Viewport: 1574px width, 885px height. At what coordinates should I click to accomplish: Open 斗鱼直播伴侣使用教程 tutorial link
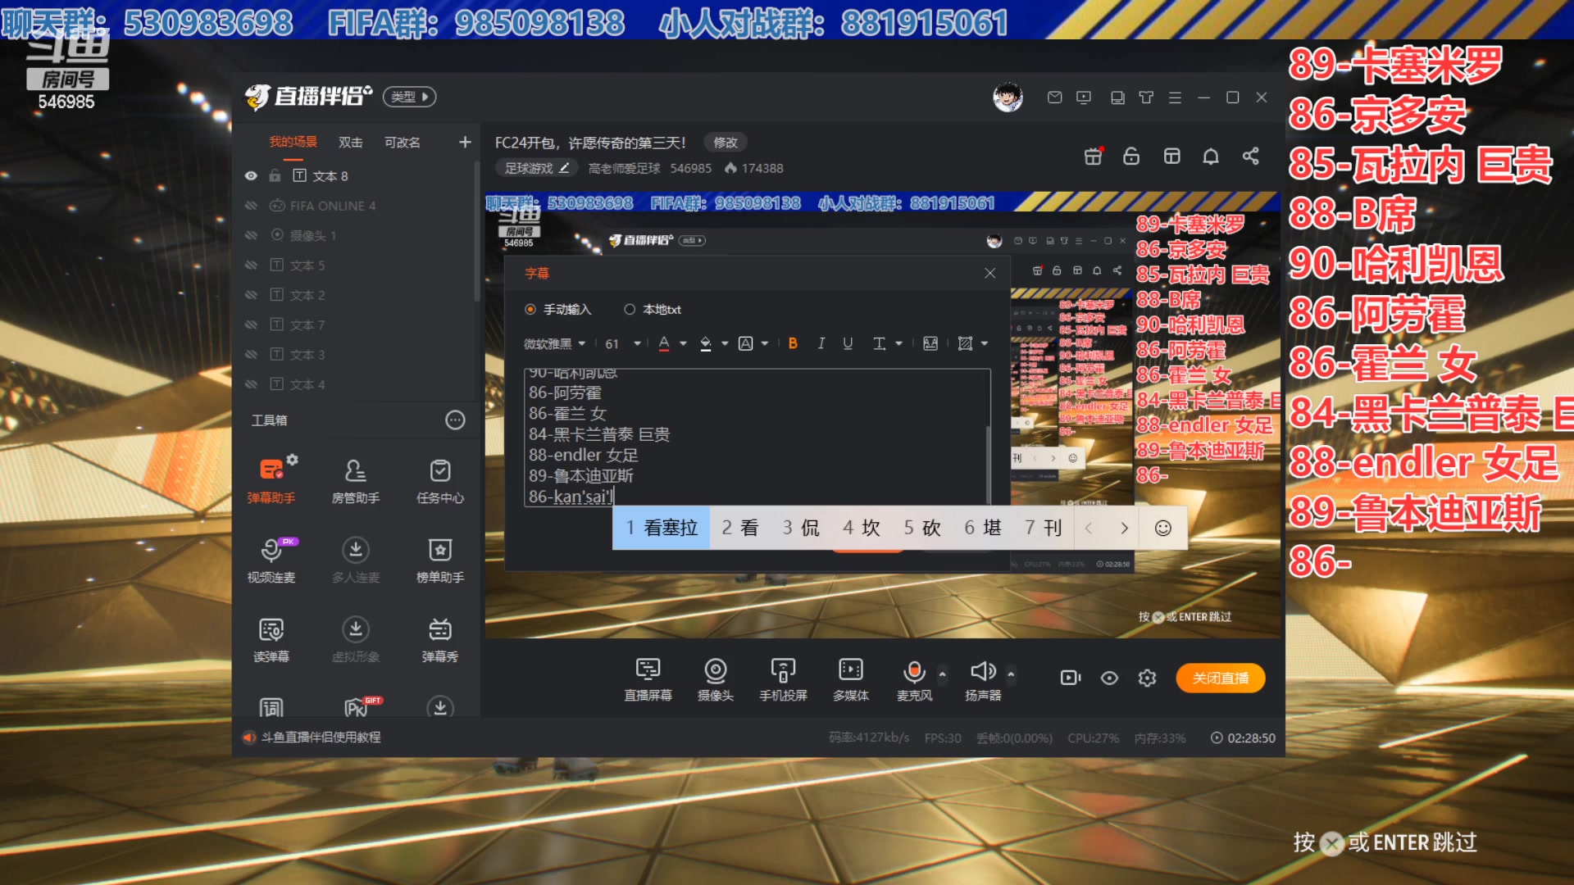point(321,737)
